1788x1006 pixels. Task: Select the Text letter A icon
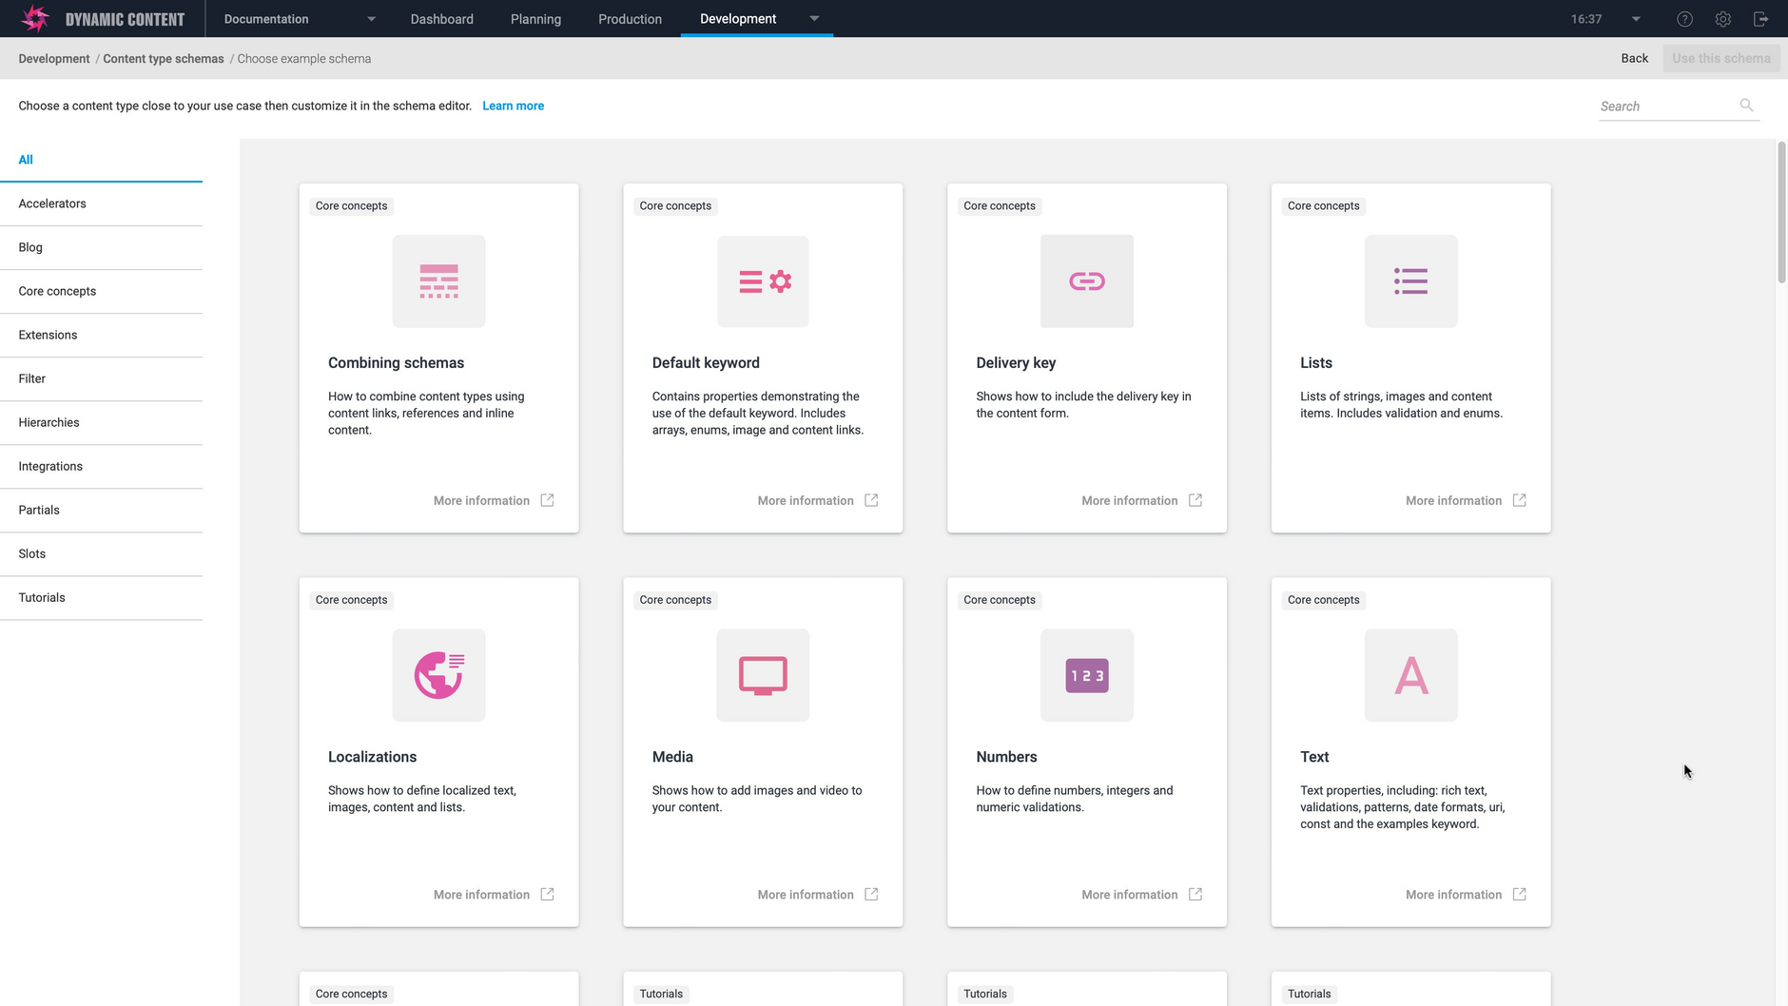(1410, 675)
